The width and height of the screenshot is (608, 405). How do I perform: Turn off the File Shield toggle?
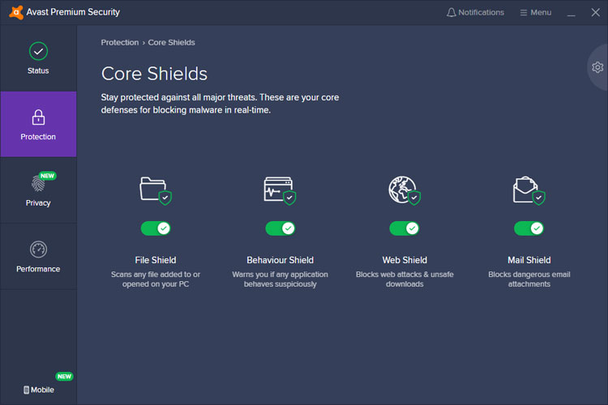pos(156,228)
